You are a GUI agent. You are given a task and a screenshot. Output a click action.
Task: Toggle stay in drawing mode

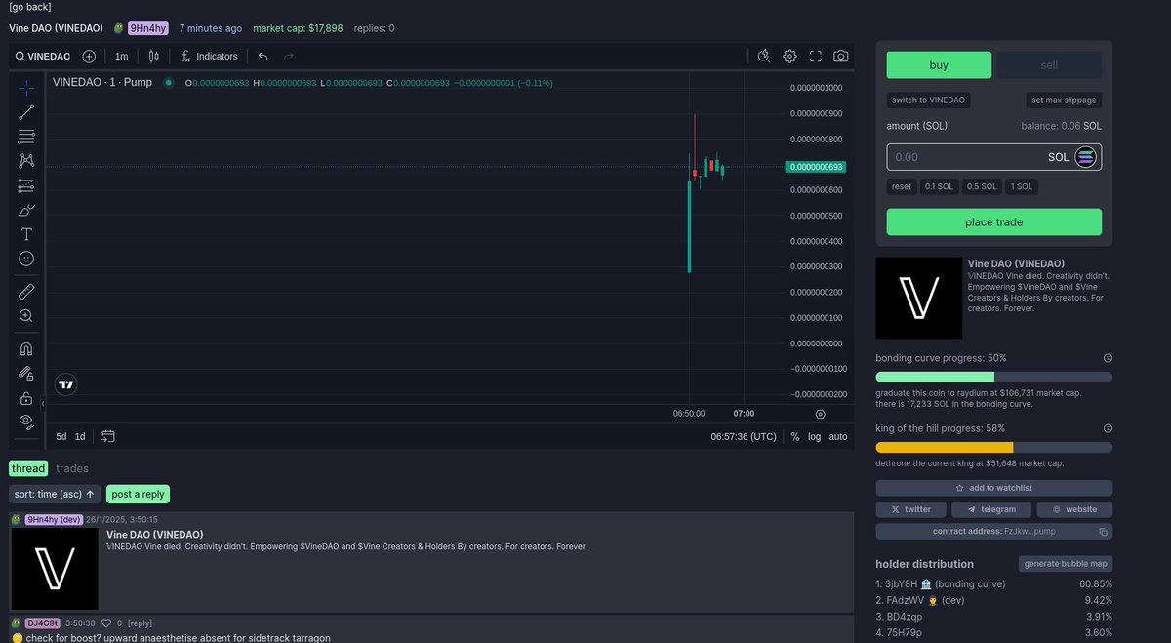point(26,373)
